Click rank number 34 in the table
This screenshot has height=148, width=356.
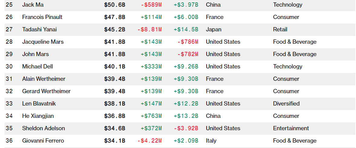pyautogui.click(x=9, y=116)
